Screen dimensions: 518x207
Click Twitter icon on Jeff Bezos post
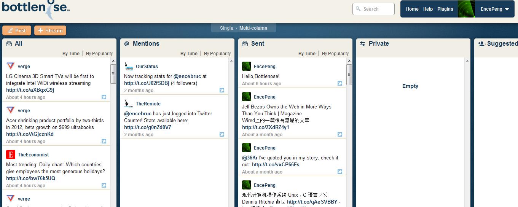pos(340,134)
